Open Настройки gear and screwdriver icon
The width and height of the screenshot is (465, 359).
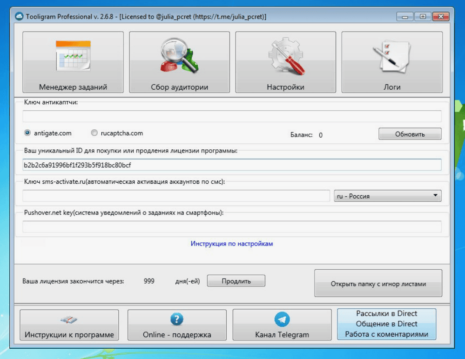point(286,56)
